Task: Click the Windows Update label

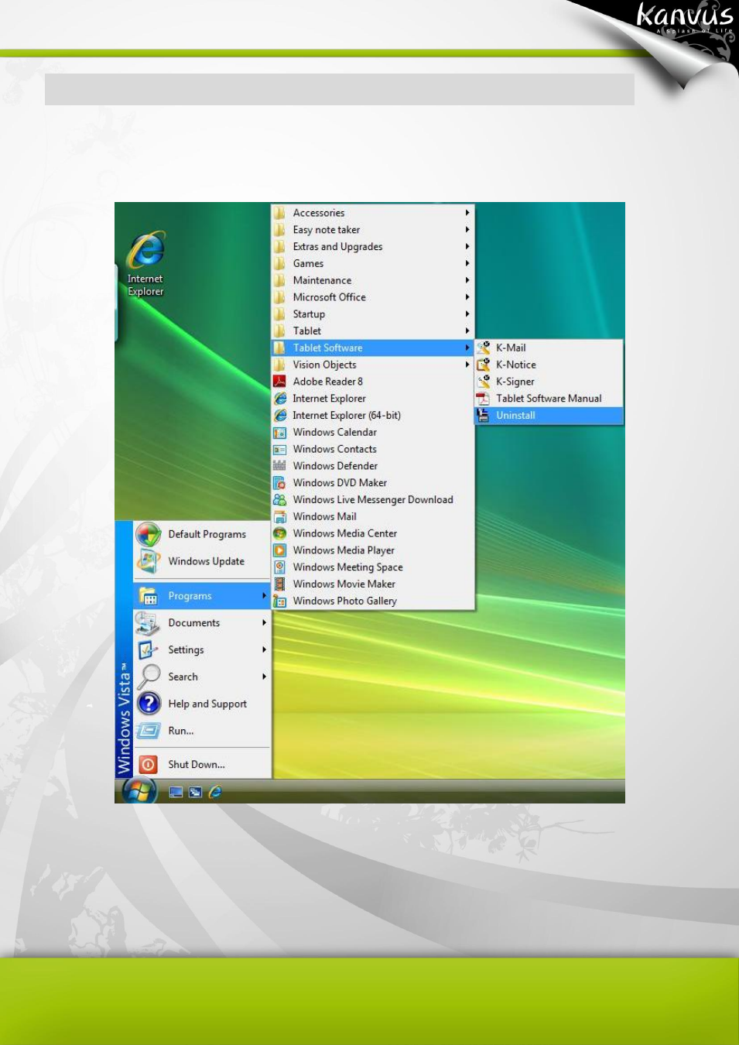Action: tap(207, 561)
